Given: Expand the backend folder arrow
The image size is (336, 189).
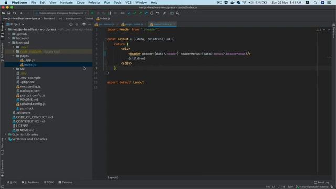Looking at the screenshot, I should (9, 38).
